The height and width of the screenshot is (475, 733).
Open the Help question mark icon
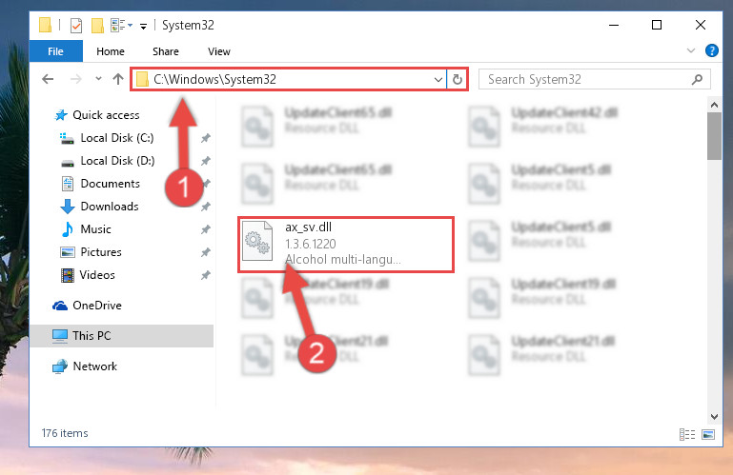(x=711, y=50)
